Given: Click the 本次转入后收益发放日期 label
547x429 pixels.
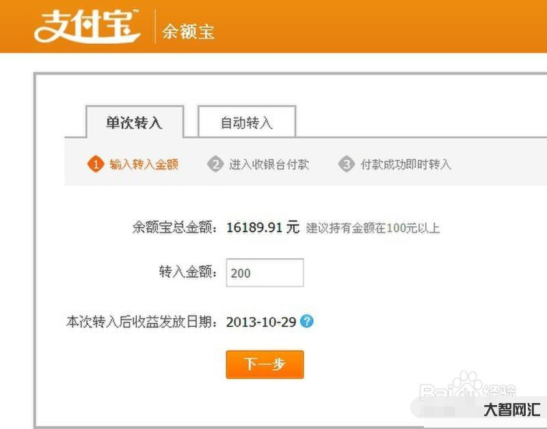Looking at the screenshot, I should tap(142, 322).
